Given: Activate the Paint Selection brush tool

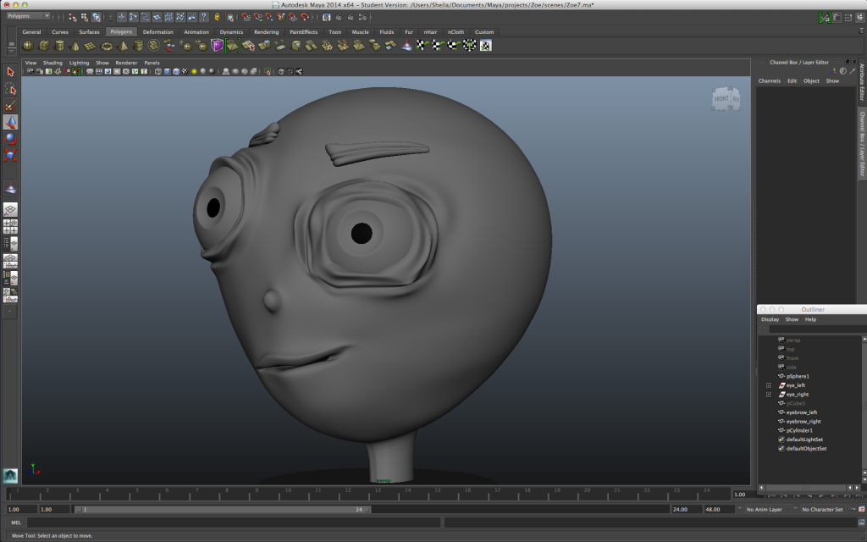Looking at the screenshot, I should click(x=10, y=105).
